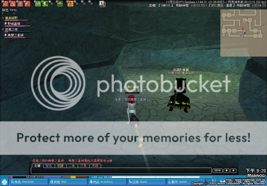Open the 角色 Character window
Screen dimensions: 267x186
29,182
